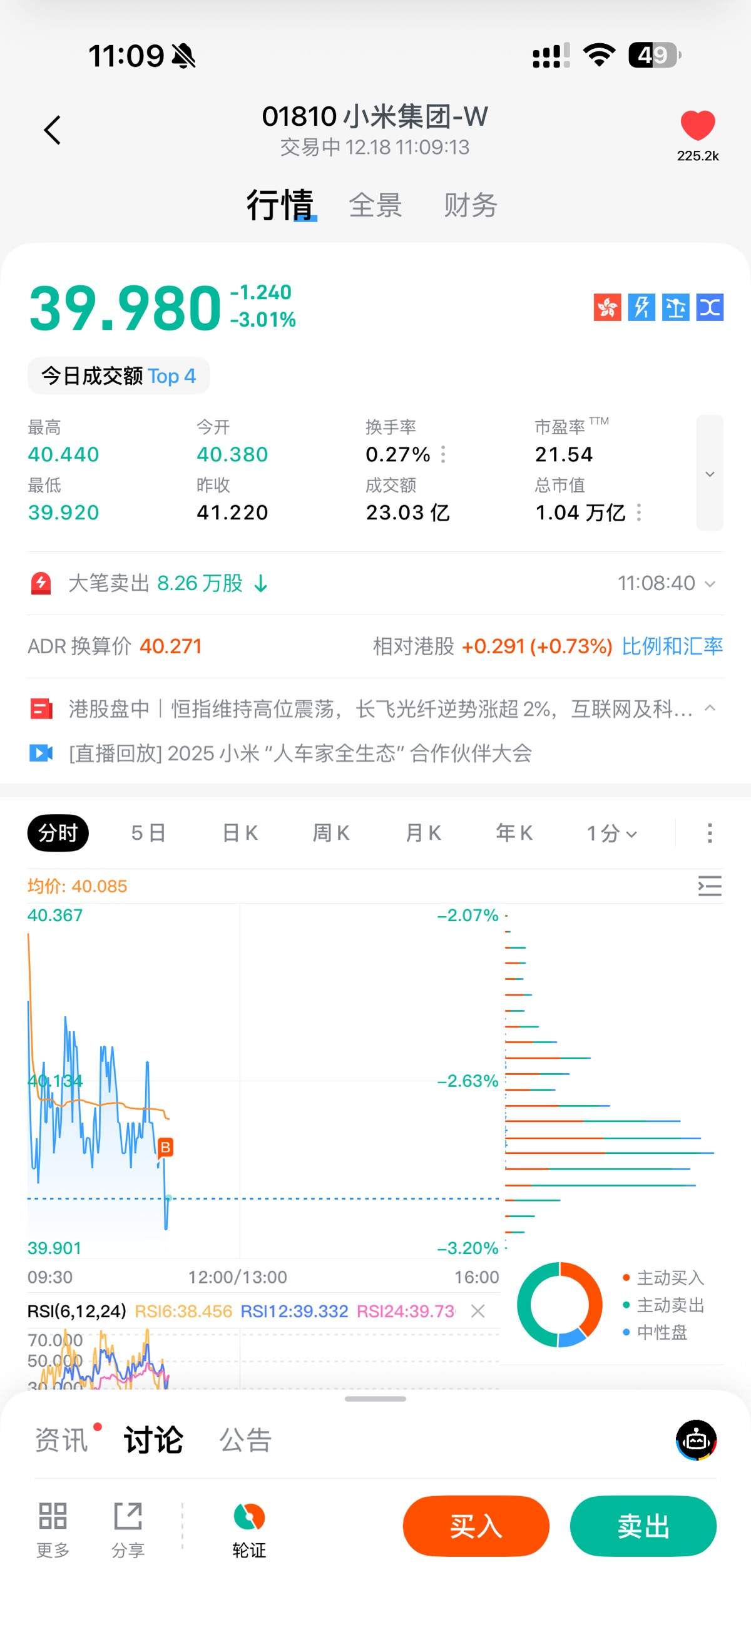The height and width of the screenshot is (1632, 751).
Task: Open the 1分 interval dropdown
Action: [611, 833]
